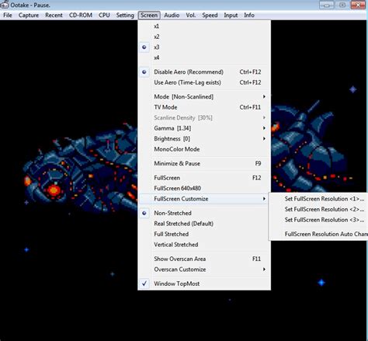Image resolution: width=368 pixels, height=341 pixels.
Task: Click Minimize & Pause
Action: (x=204, y=163)
